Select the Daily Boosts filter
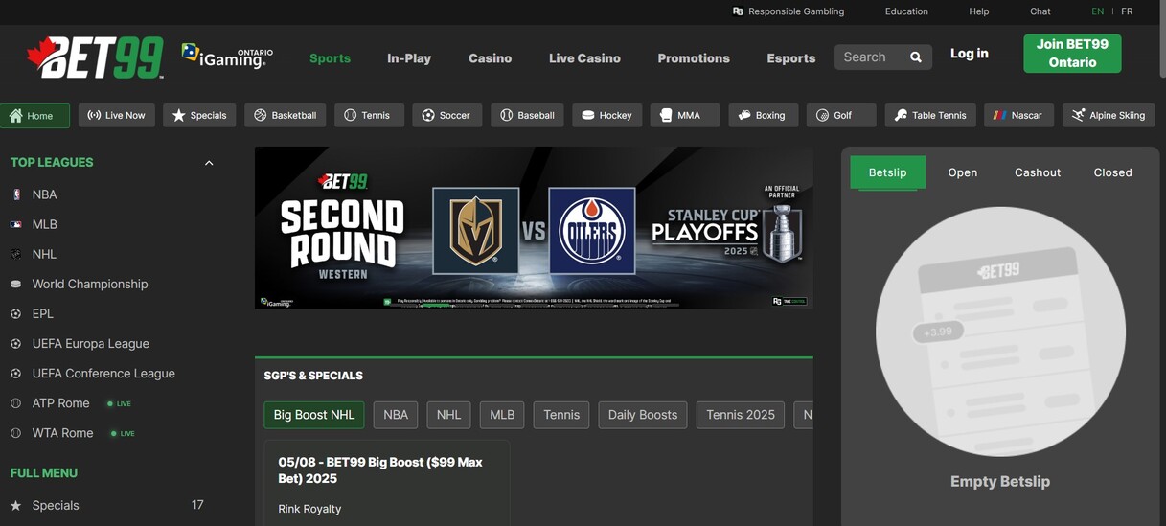The height and width of the screenshot is (526, 1166). (643, 415)
